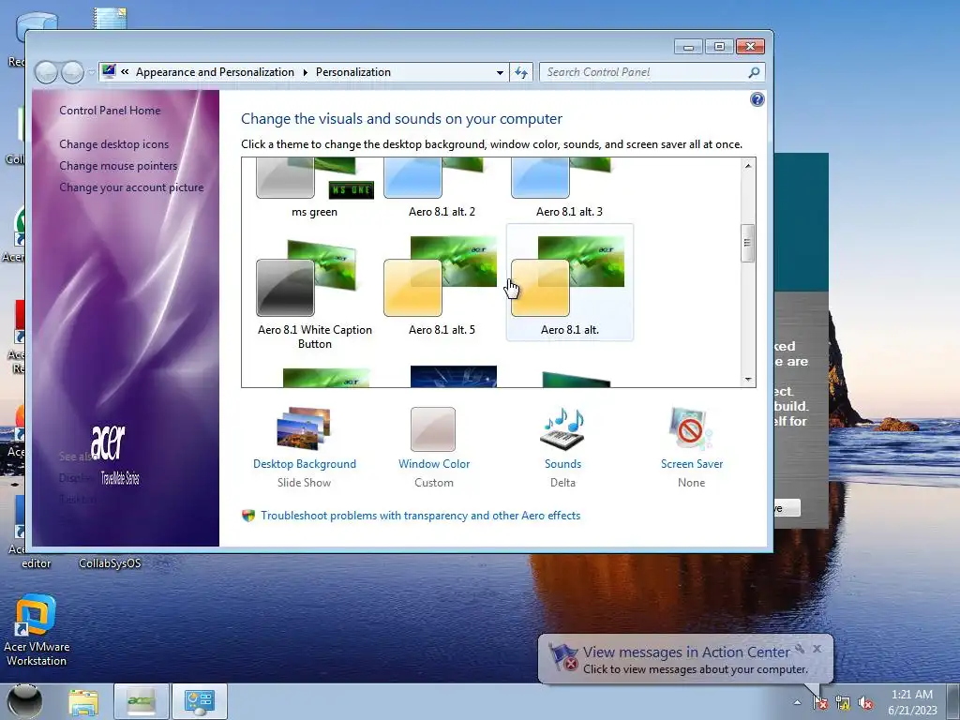960x720 pixels.
Task: Open Change your account picture link
Action: pyautogui.click(x=131, y=187)
